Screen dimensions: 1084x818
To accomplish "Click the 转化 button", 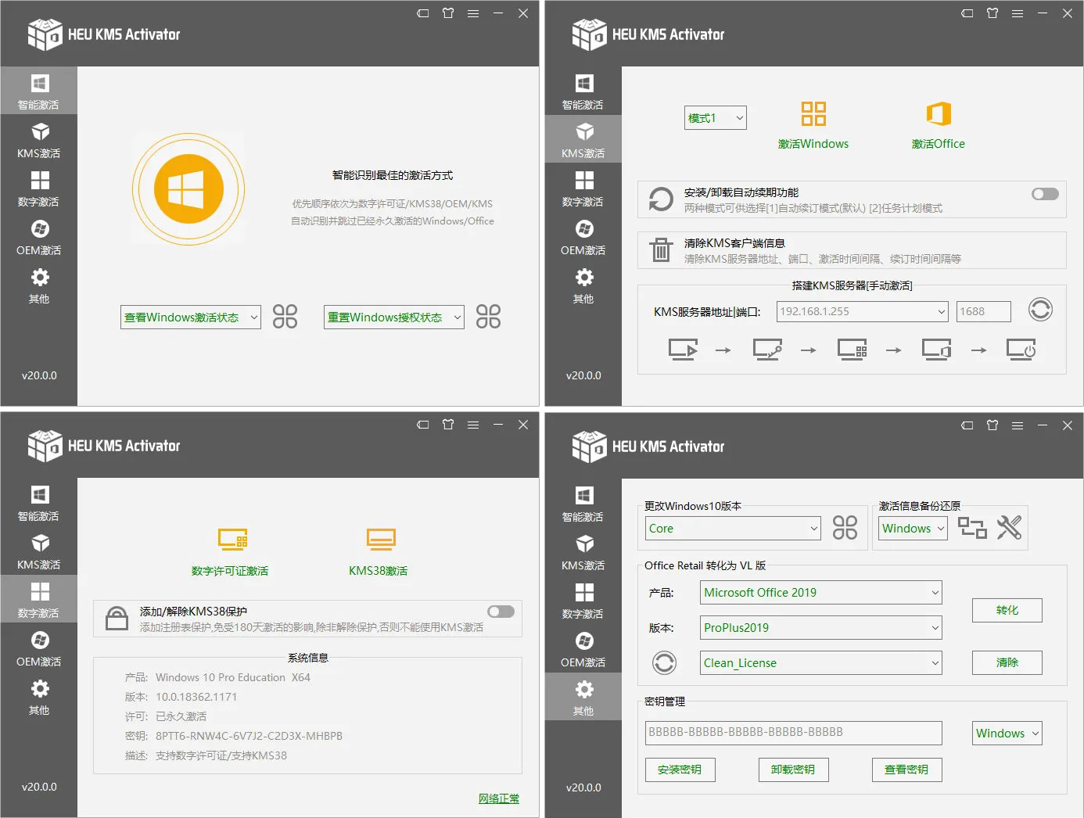I will [1007, 610].
